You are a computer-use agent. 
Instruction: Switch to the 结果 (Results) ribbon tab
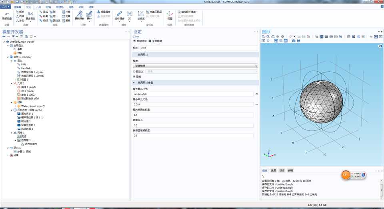[91, 7]
